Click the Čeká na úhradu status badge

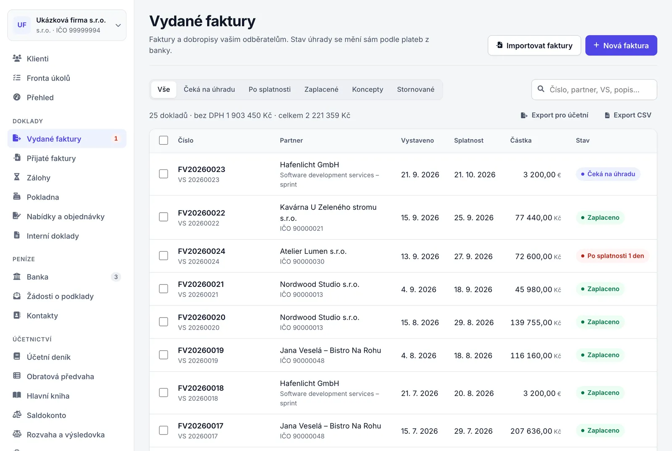coord(608,174)
